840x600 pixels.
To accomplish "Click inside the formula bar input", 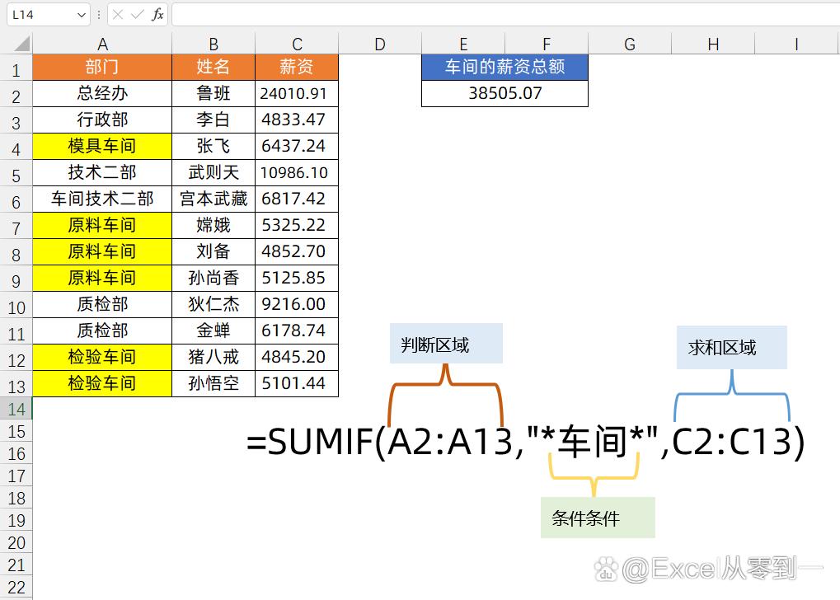I will coord(505,15).
